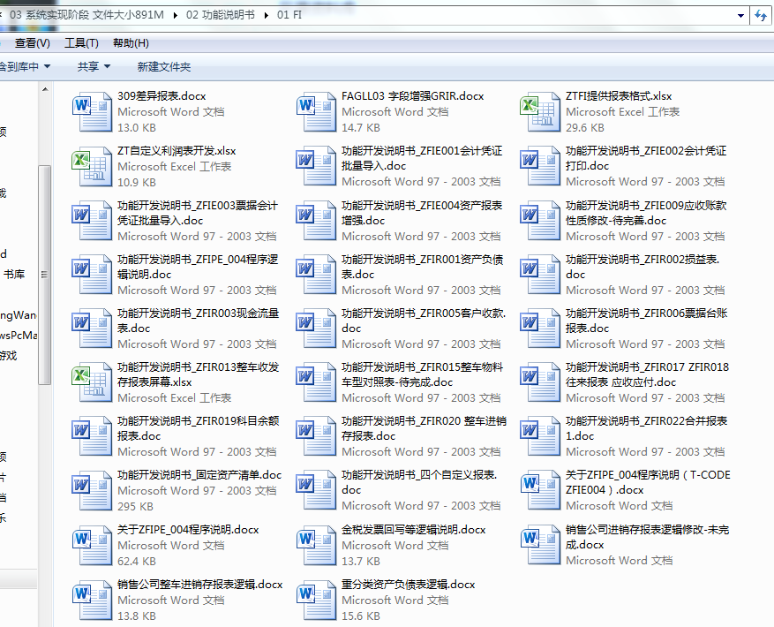The image size is (774, 627).
Task: Expand the 共享 dropdown in the toolbar
Action: click(x=94, y=66)
